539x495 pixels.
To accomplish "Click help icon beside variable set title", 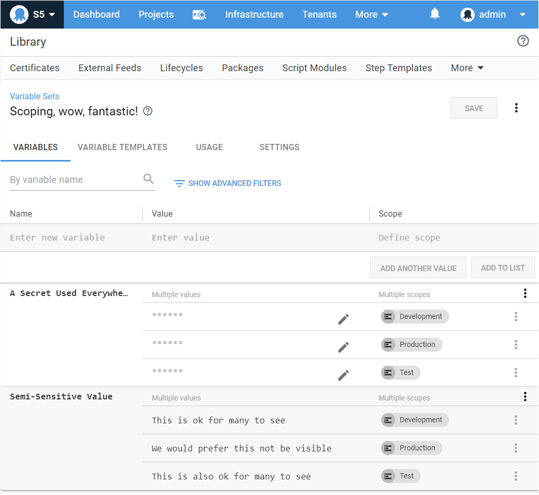I will 147,111.
